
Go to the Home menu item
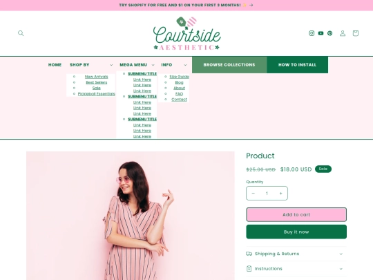point(55,65)
